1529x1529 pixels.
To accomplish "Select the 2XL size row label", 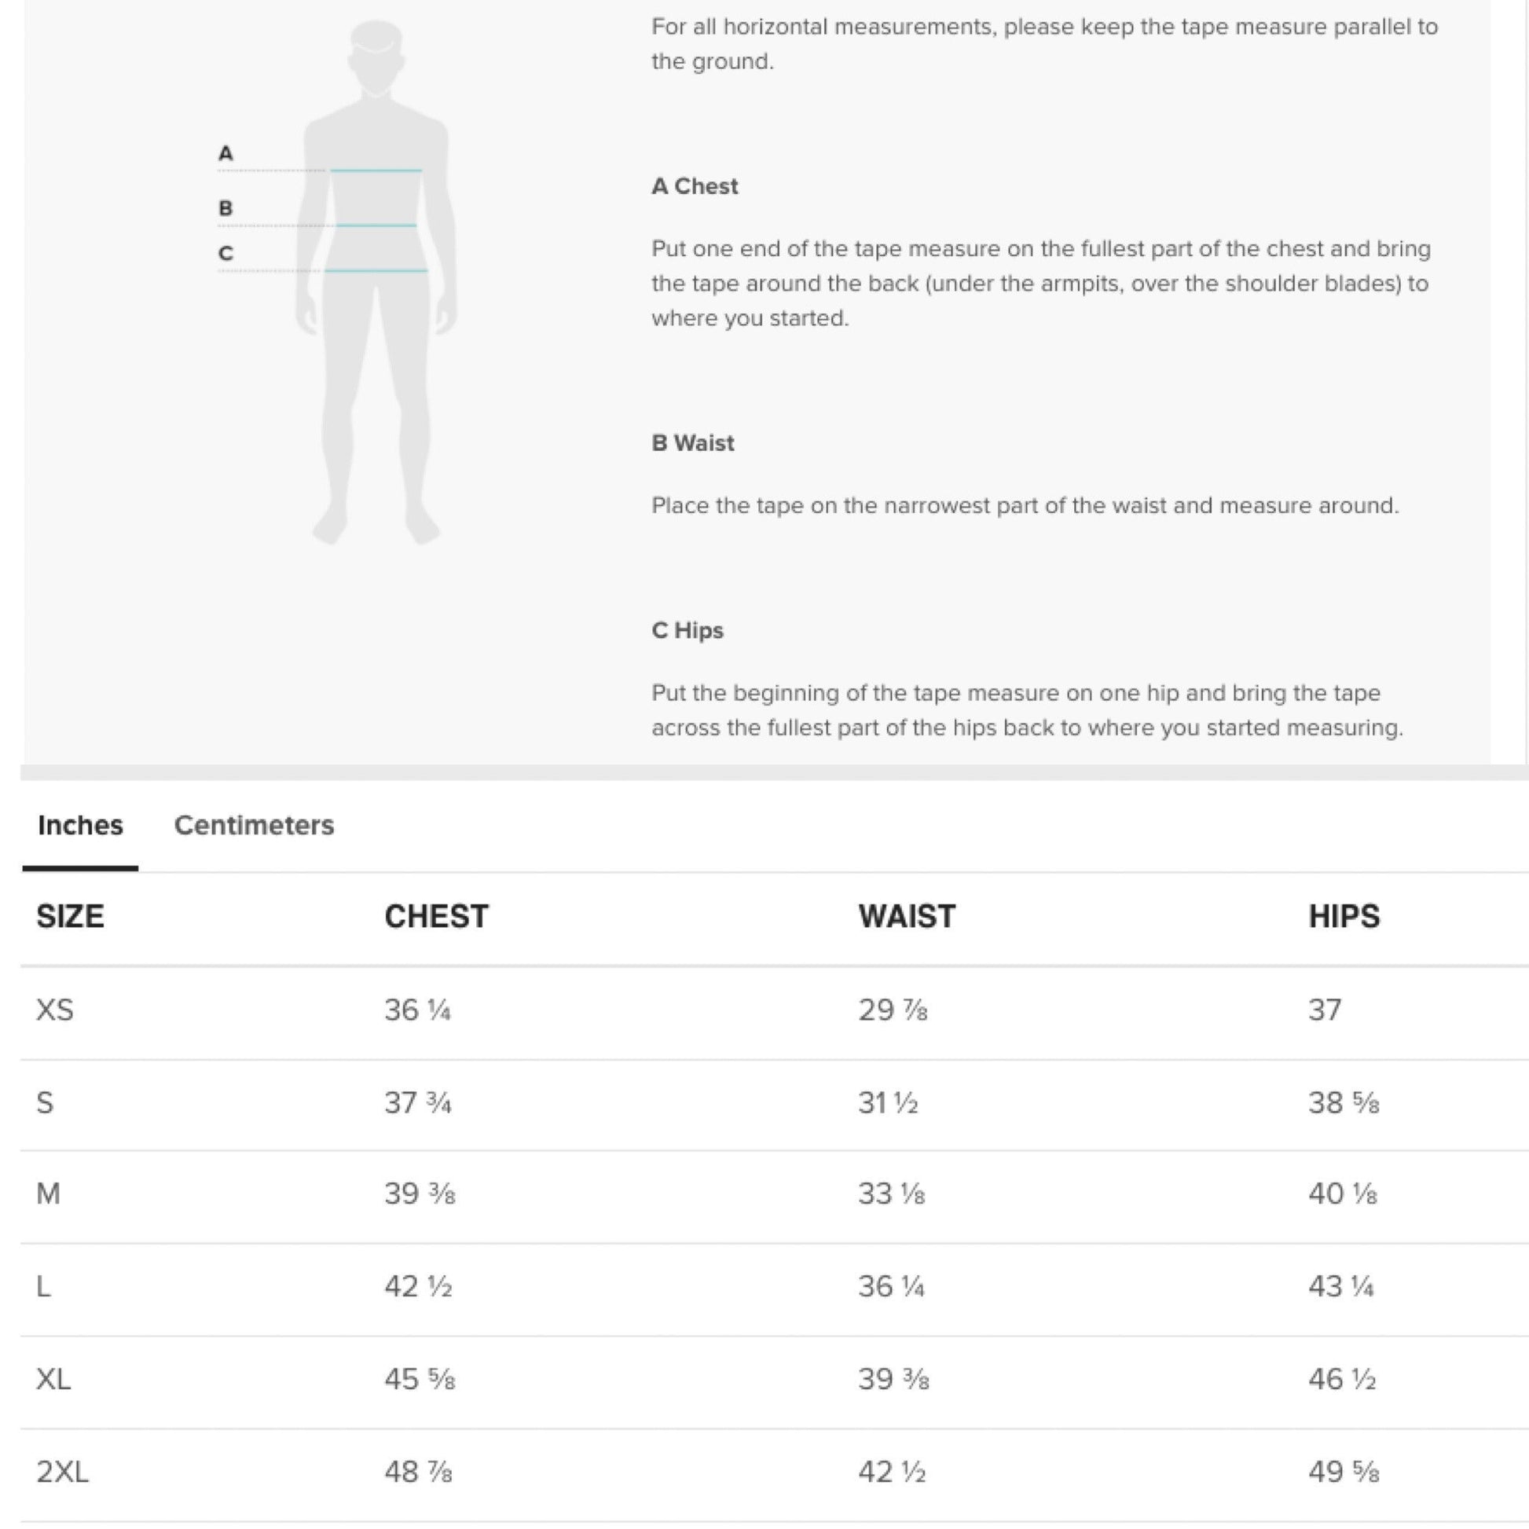I will pyautogui.click(x=63, y=1472).
